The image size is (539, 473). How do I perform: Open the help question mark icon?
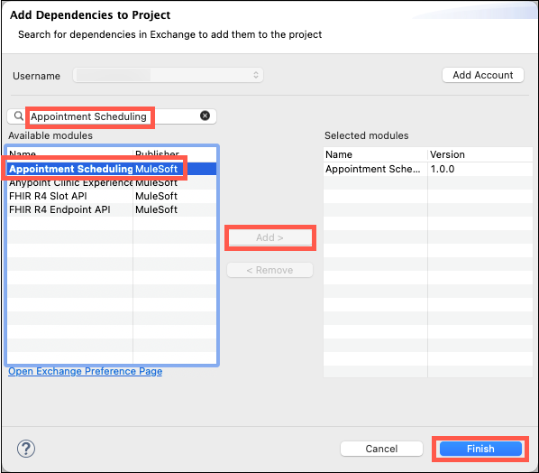(26, 449)
